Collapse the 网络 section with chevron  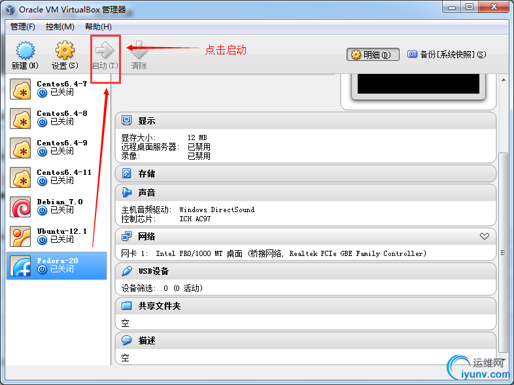pos(485,236)
